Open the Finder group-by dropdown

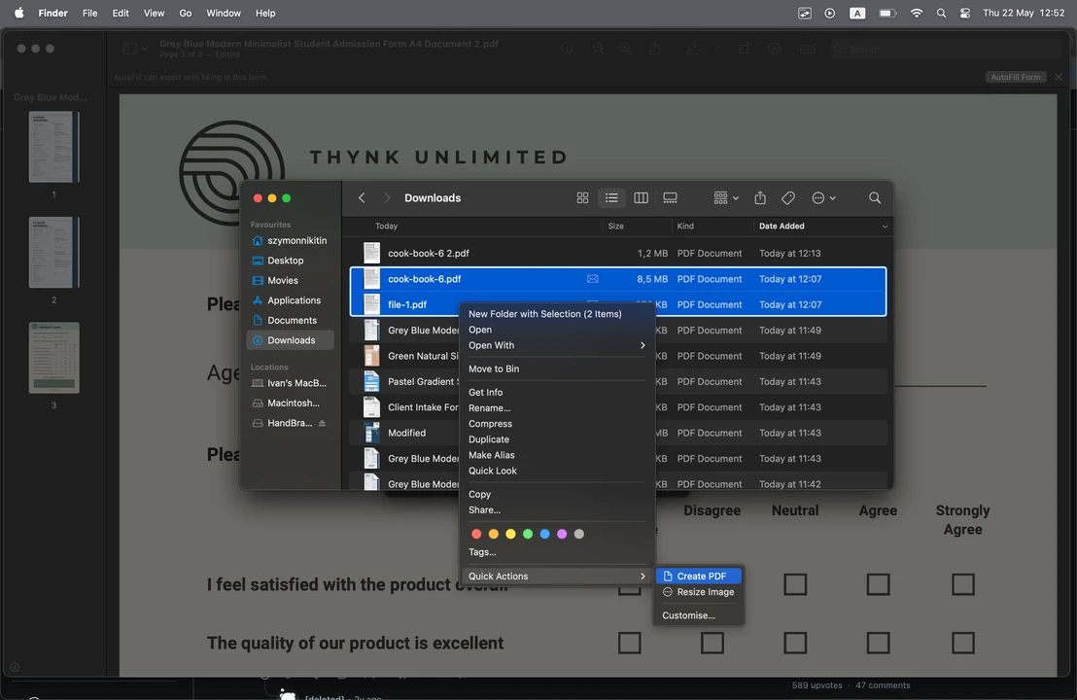[726, 197]
